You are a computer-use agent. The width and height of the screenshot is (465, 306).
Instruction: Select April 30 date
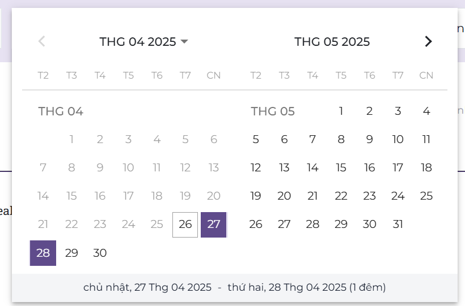coord(100,253)
